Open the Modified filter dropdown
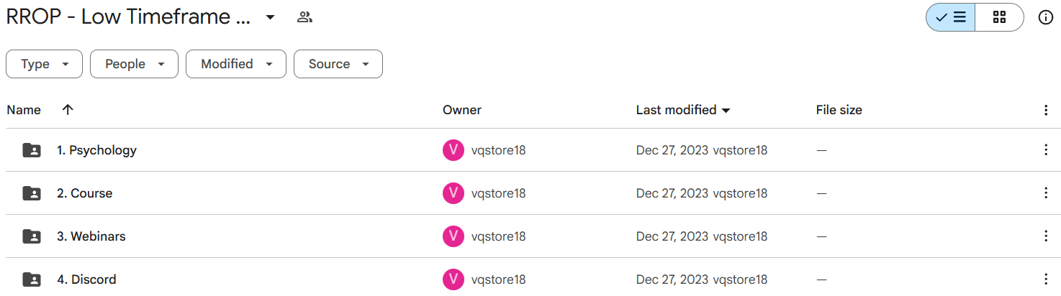The height and width of the screenshot is (296, 1061). point(236,64)
